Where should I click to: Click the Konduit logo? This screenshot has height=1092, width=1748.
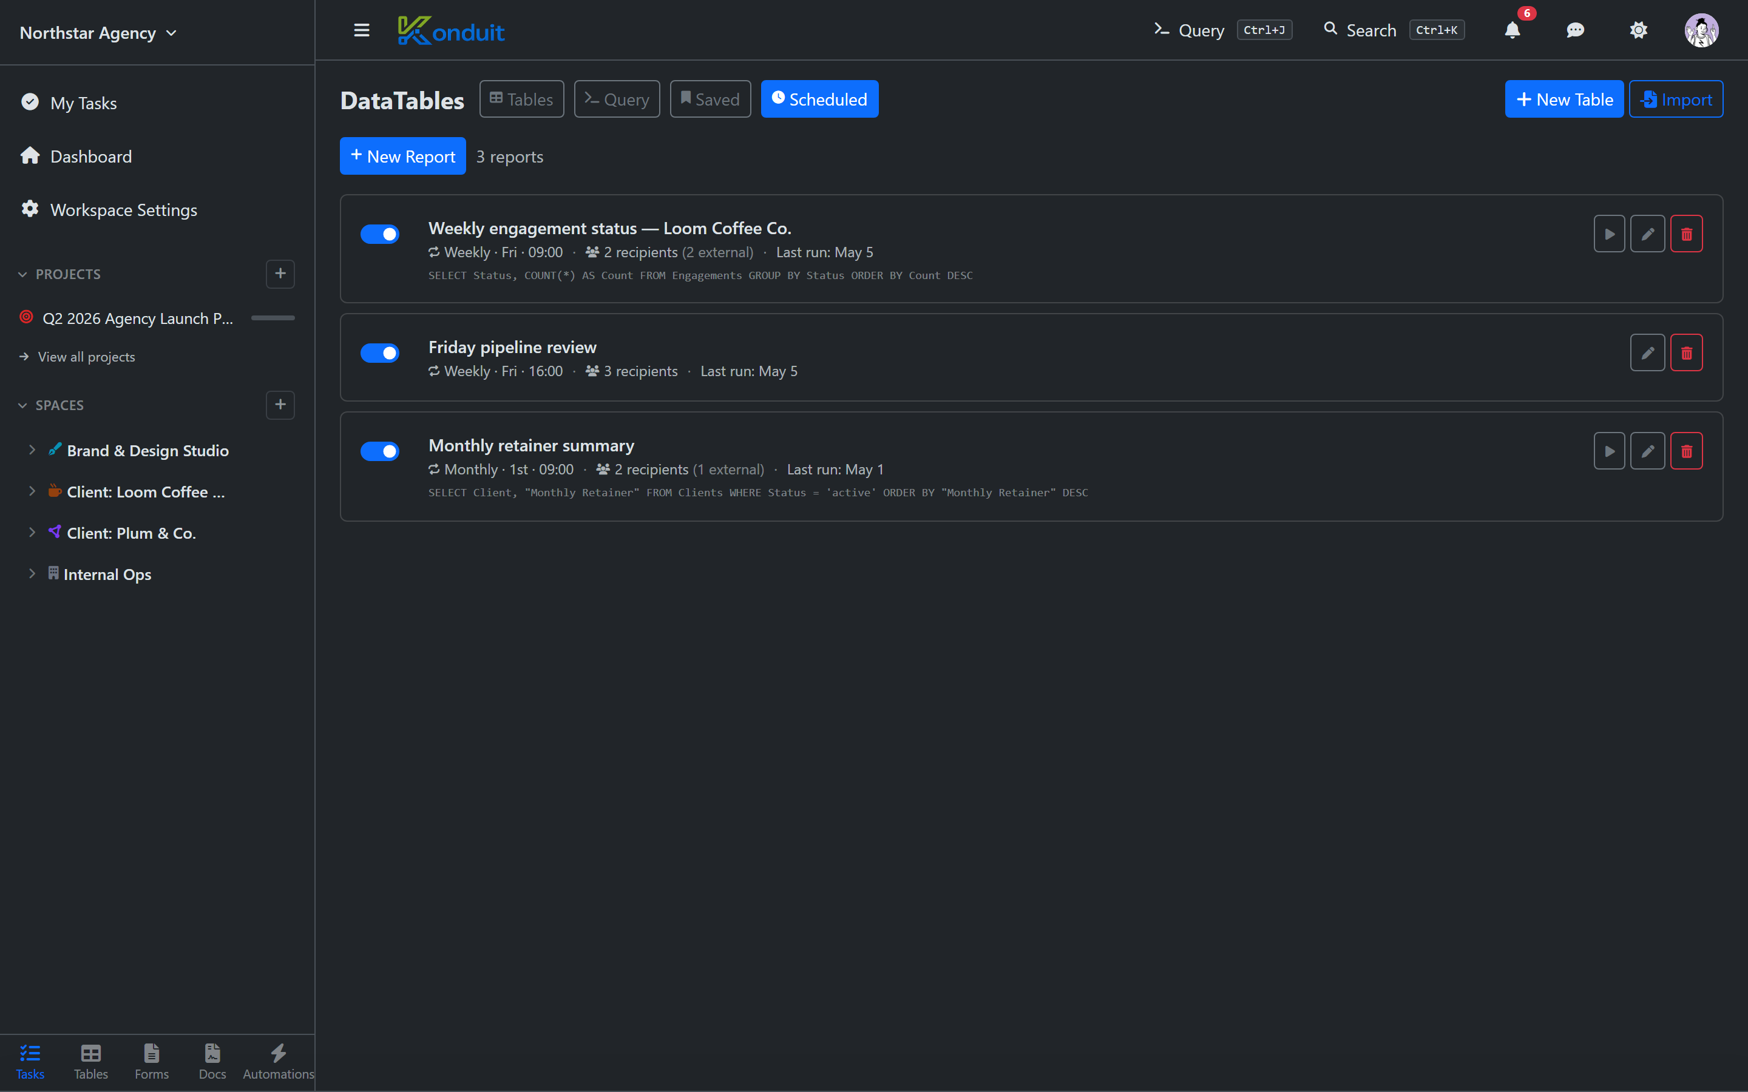click(451, 30)
